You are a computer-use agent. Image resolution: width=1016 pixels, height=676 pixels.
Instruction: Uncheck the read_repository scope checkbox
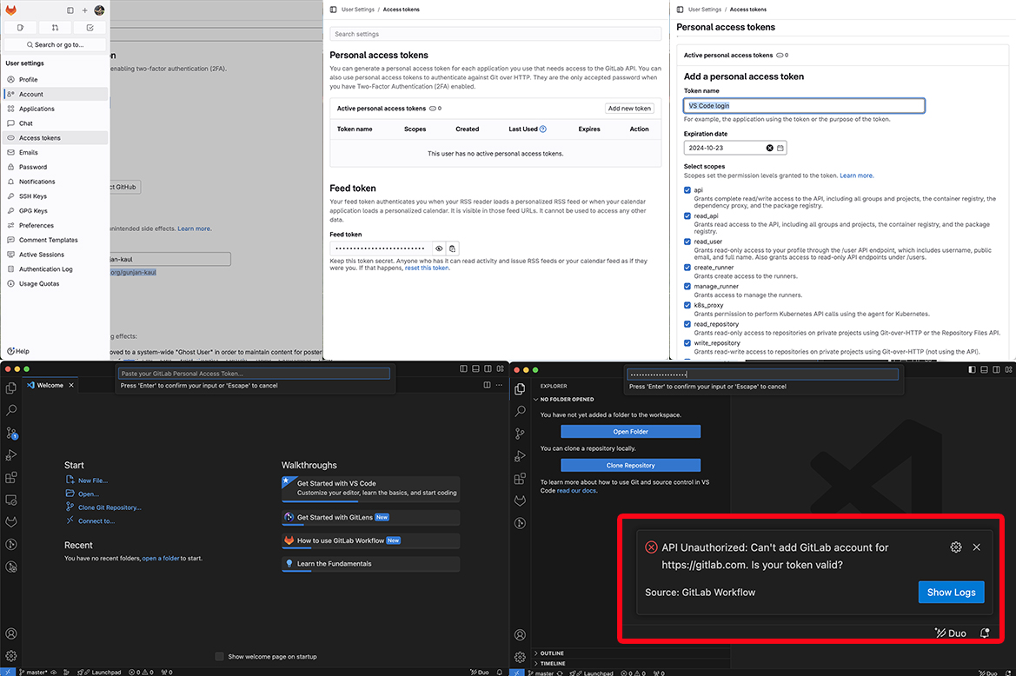coord(687,324)
